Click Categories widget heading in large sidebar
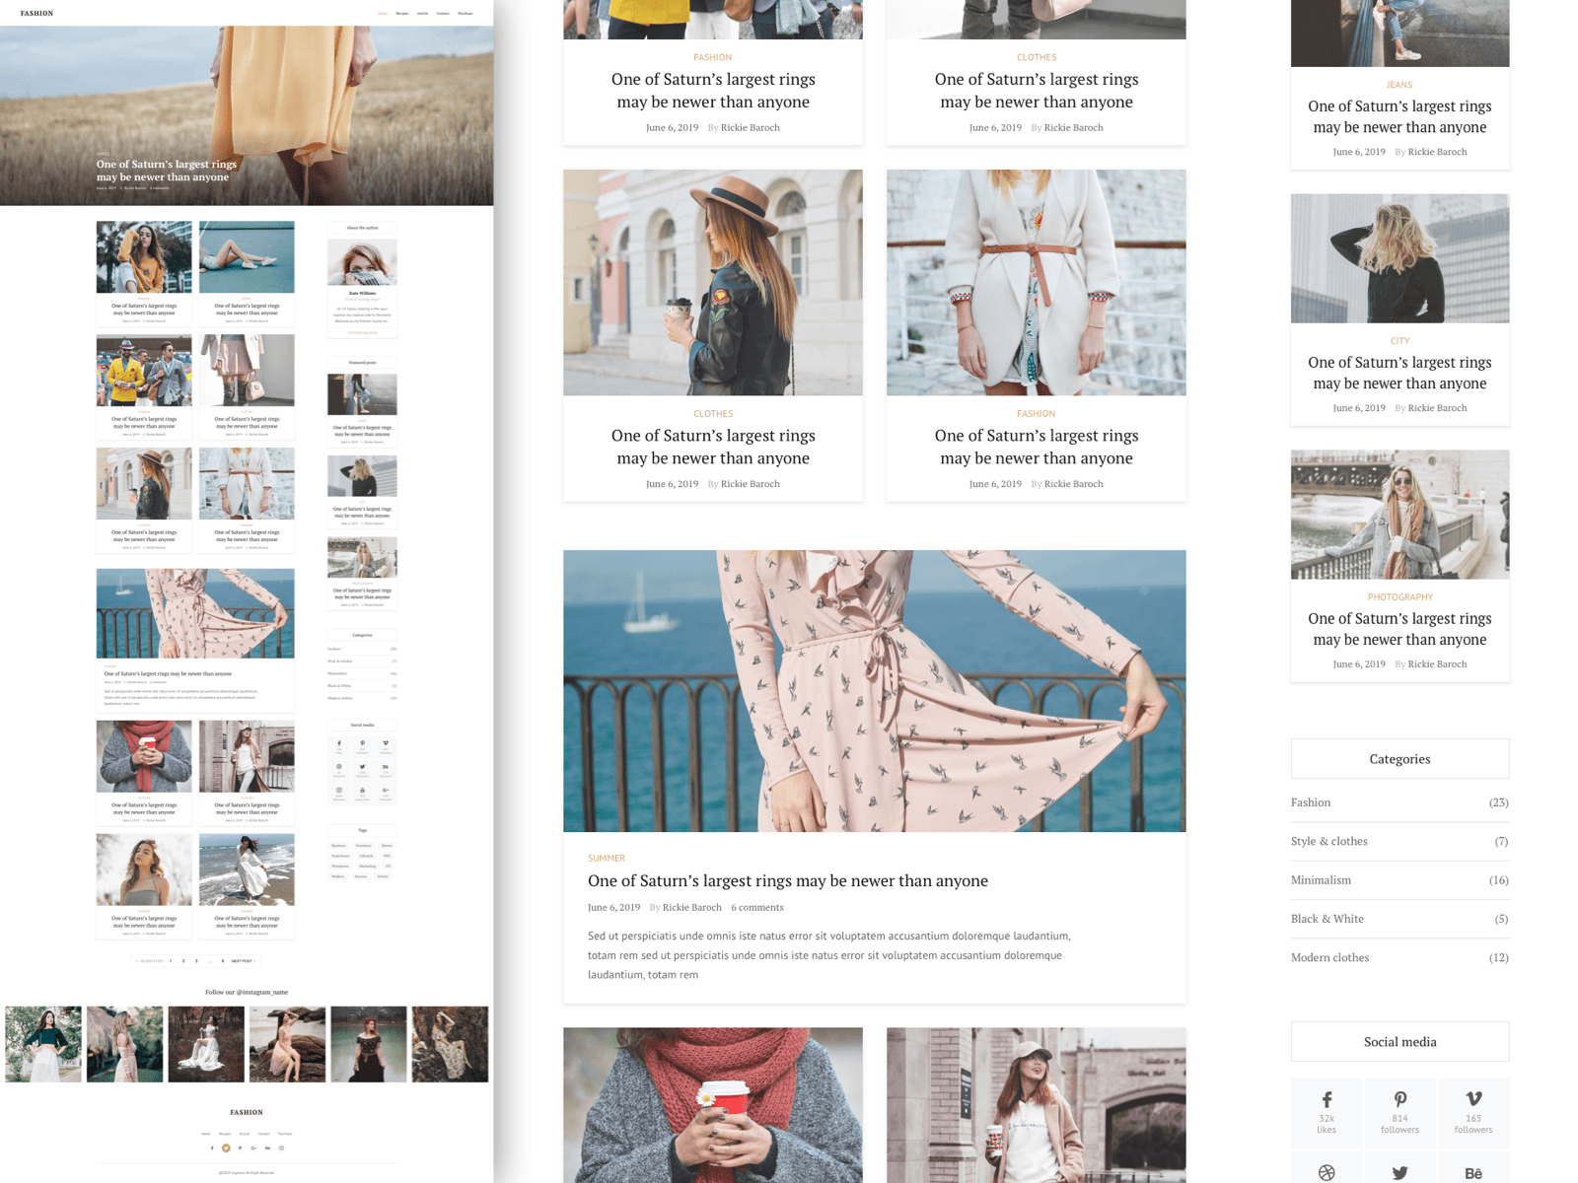This screenshot has height=1183, width=1578. [x=1400, y=759]
